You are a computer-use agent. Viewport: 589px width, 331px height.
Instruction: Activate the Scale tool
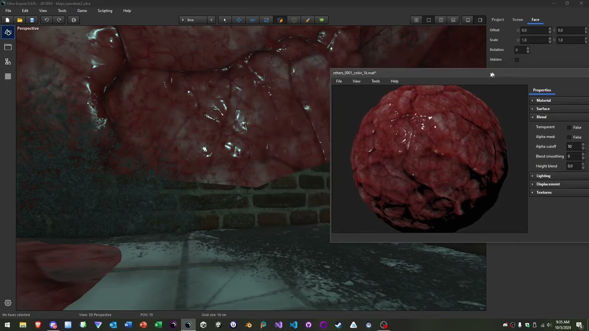point(266,20)
